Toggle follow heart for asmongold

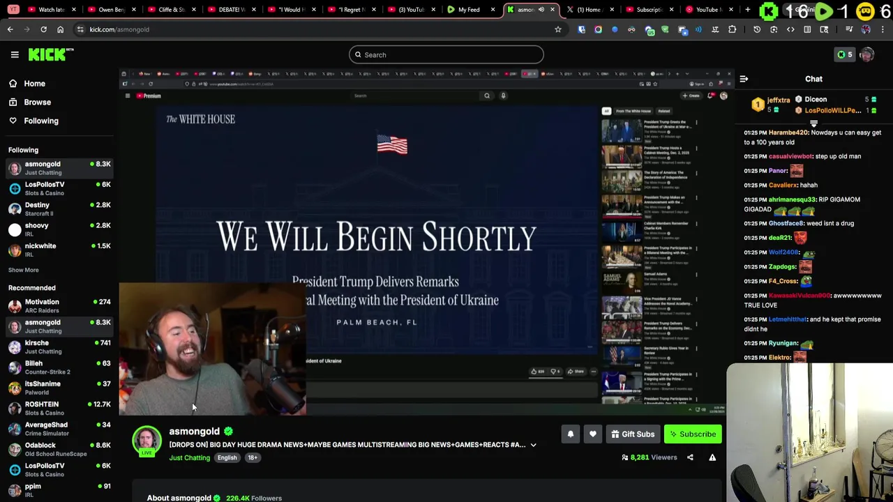tap(592, 434)
